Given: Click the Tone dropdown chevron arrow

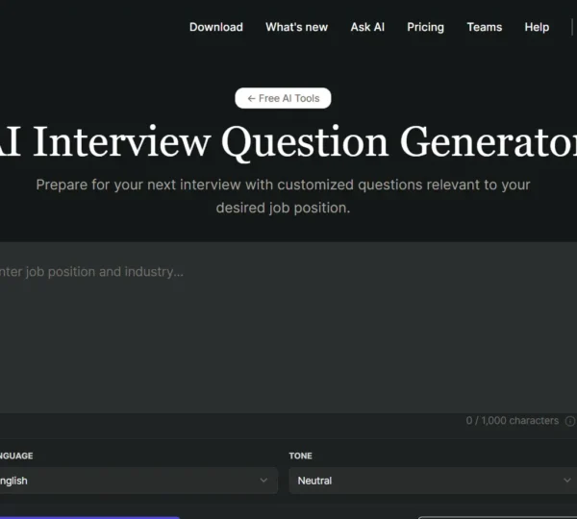Looking at the screenshot, I should tap(566, 481).
